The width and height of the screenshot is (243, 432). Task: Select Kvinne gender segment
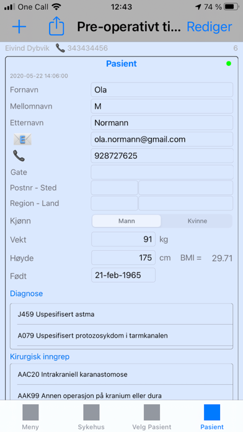pyautogui.click(x=197, y=221)
